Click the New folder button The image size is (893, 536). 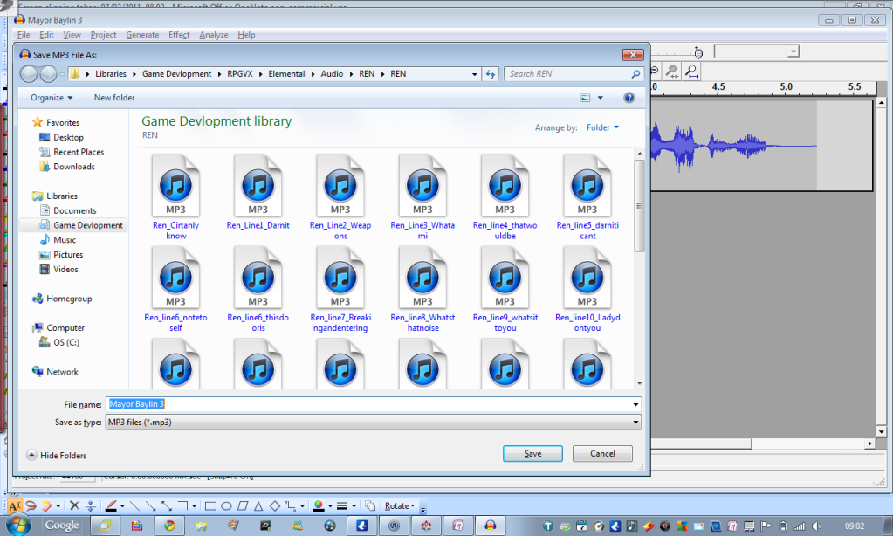[x=114, y=98]
